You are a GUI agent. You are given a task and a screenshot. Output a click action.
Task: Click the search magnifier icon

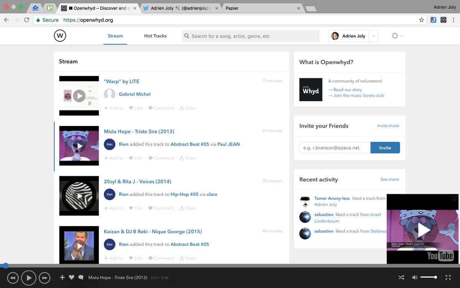[187, 36]
